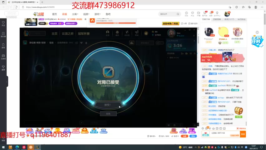Click the orange 发送 send button
This screenshot has height=150, width=266.
(x=243, y=134)
